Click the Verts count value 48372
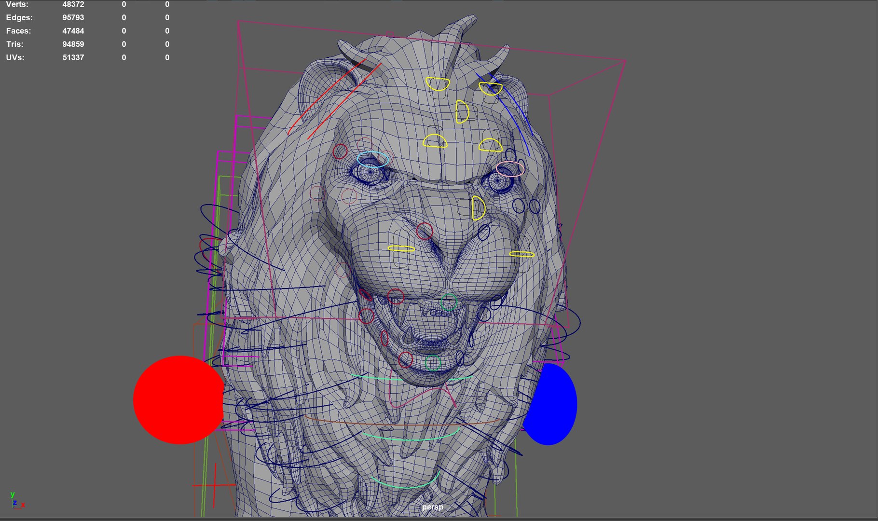This screenshot has width=878, height=521. click(x=73, y=4)
